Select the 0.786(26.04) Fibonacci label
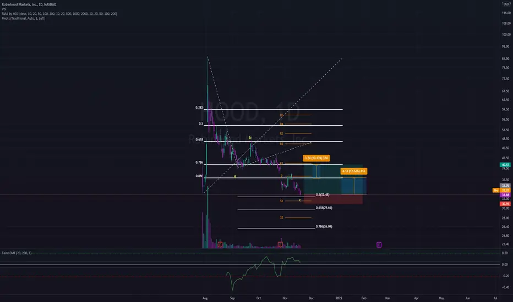This screenshot has width=513, height=302. (324, 227)
